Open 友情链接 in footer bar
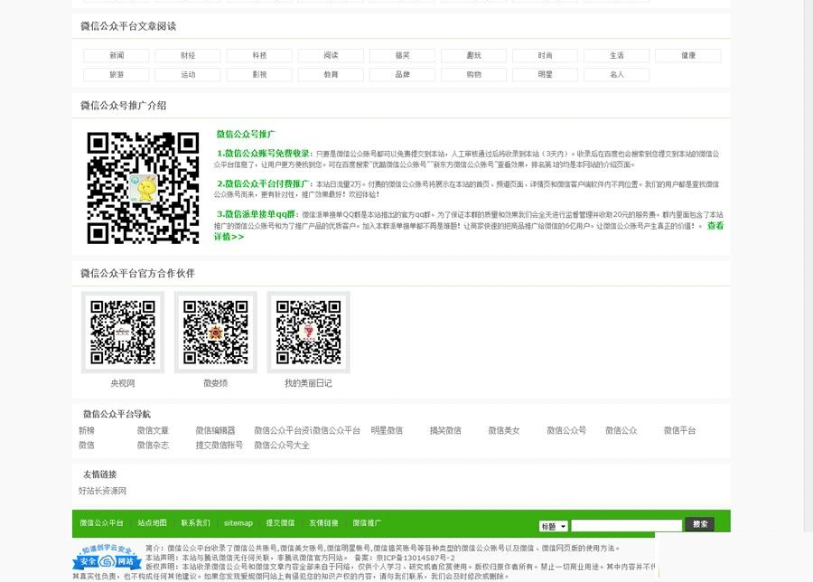813x582 pixels. (323, 523)
